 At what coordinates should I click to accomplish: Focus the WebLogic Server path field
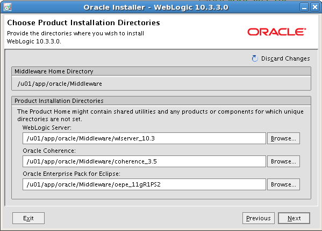point(145,138)
